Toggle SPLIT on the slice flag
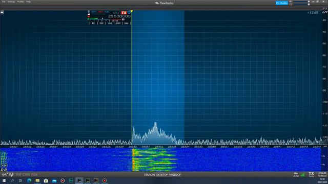328x184 pixels. point(116,13)
